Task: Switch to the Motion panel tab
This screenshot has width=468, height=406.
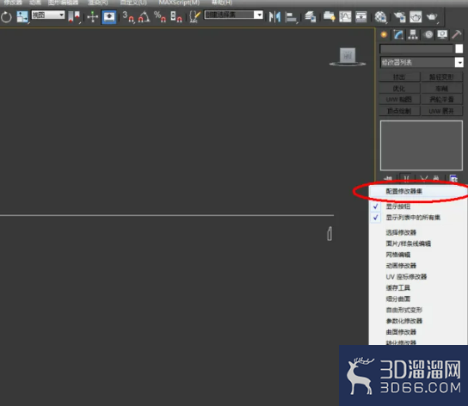Action: (428, 35)
